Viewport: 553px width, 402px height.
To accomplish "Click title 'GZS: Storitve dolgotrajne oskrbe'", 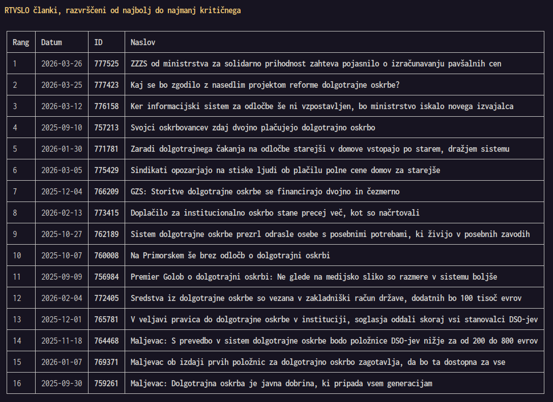I will [196, 191].
